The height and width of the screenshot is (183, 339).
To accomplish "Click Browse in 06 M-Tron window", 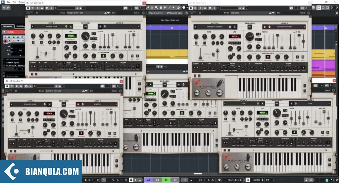I will (41, 91).
